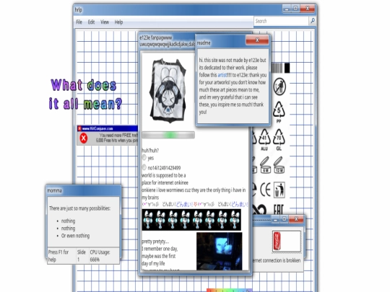
Task: Click the Coca-Cola can image
Action: point(277,241)
